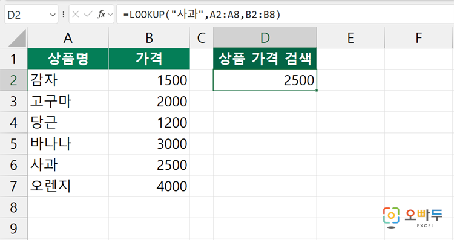Expand the formula bar function dropdown chevron
This screenshot has height=240, width=454.
(110, 14)
